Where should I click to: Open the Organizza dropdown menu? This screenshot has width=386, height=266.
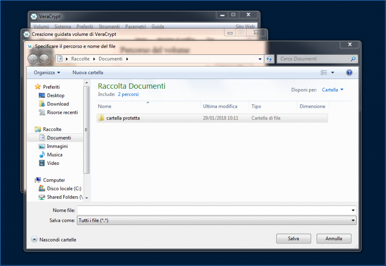pyautogui.click(x=47, y=72)
